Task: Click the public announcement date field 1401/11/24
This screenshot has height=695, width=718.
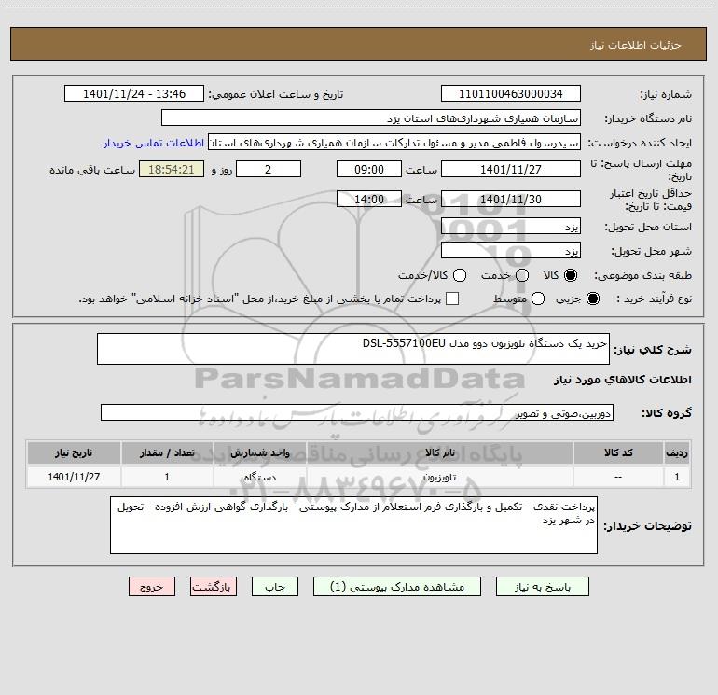Action: pos(134,93)
